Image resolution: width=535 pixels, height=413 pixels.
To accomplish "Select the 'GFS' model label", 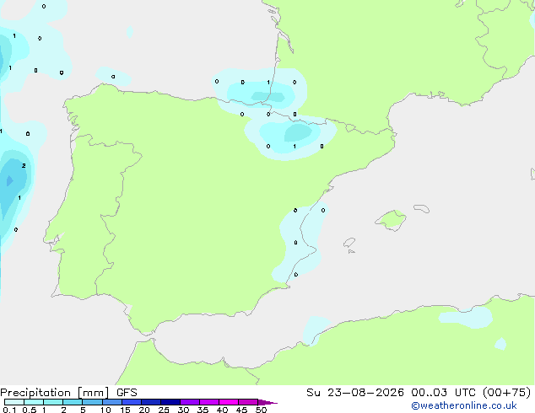I will coord(127,393).
